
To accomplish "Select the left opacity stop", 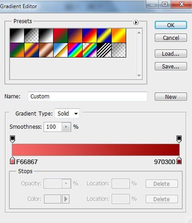I will [x=12, y=139].
